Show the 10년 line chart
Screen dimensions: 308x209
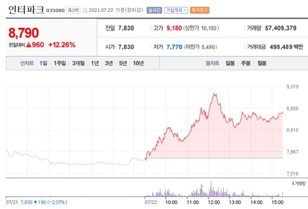(138, 64)
